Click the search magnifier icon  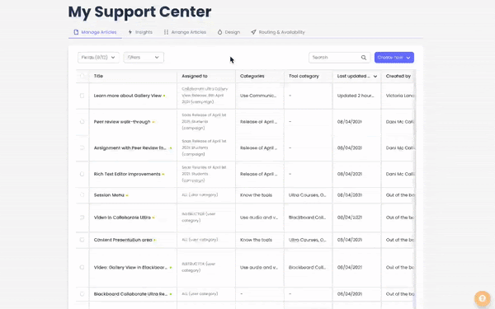pyautogui.click(x=364, y=58)
